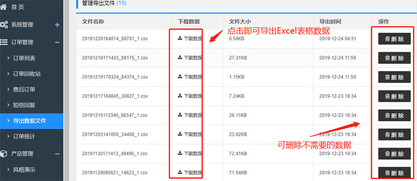417x181 pixels.
Task: Download data for 20191215113340_98347_1.csv
Action: pos(190,115)
